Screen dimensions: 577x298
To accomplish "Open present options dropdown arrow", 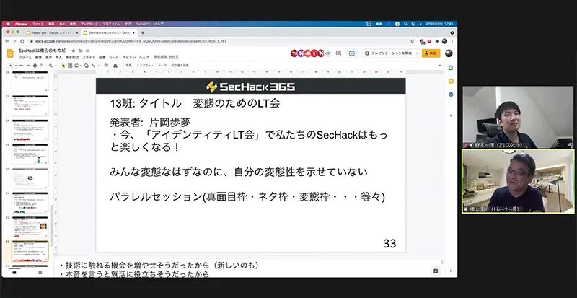I will [418, 53].
